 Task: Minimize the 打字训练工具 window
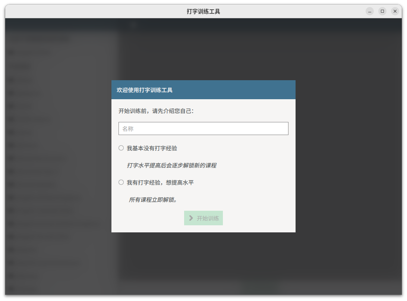(x=369, y=12)
